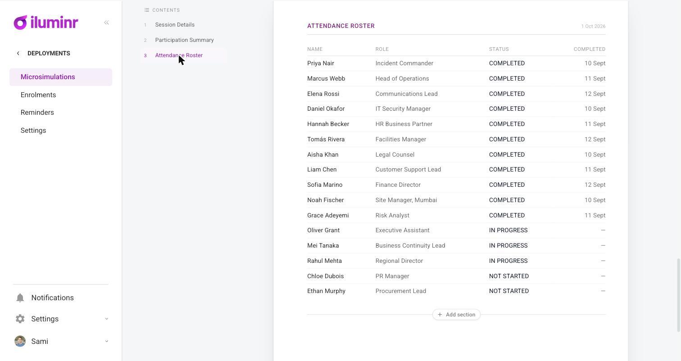Viewport: 681px width, 361px height.
Task: Open Reminders in sidebar
Action: pos(37,113)
